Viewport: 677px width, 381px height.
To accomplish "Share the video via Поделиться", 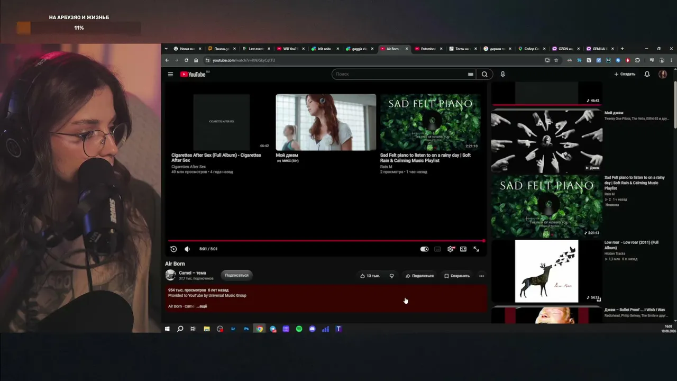I will tap(419, 276).
